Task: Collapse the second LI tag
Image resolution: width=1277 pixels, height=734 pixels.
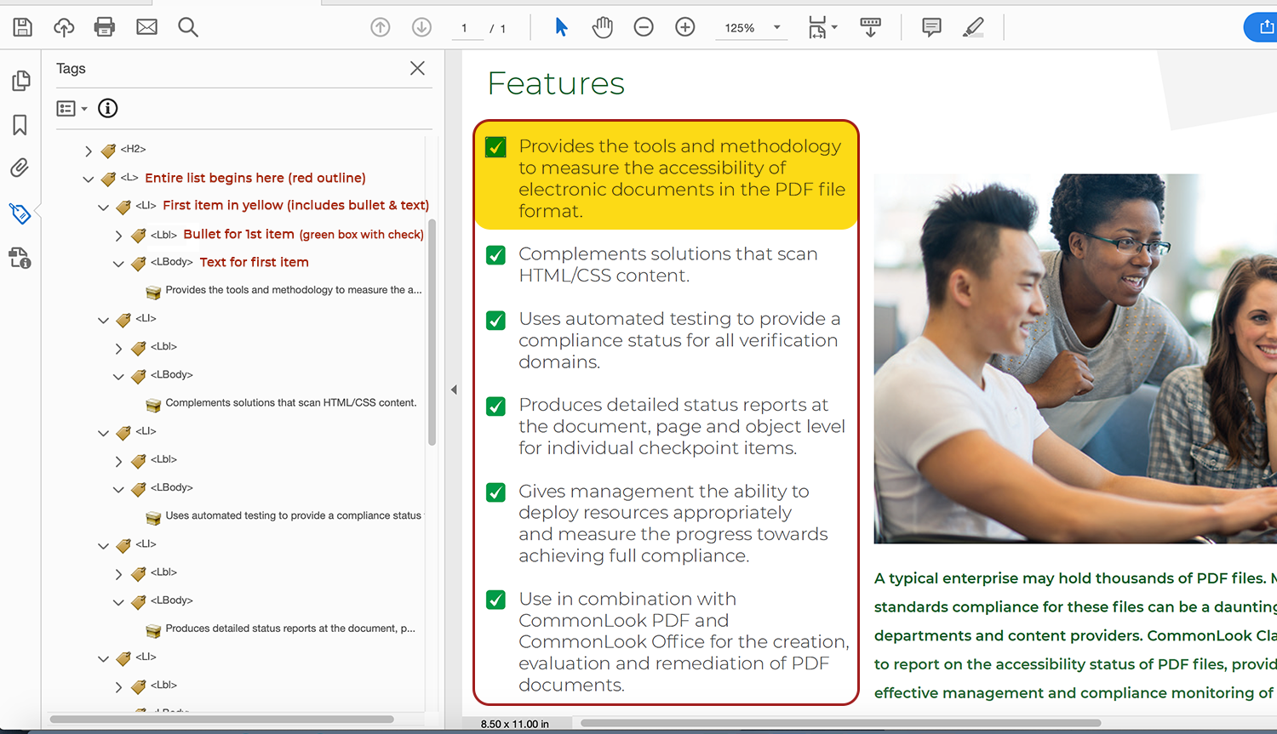Action: (x=103, y=320)
